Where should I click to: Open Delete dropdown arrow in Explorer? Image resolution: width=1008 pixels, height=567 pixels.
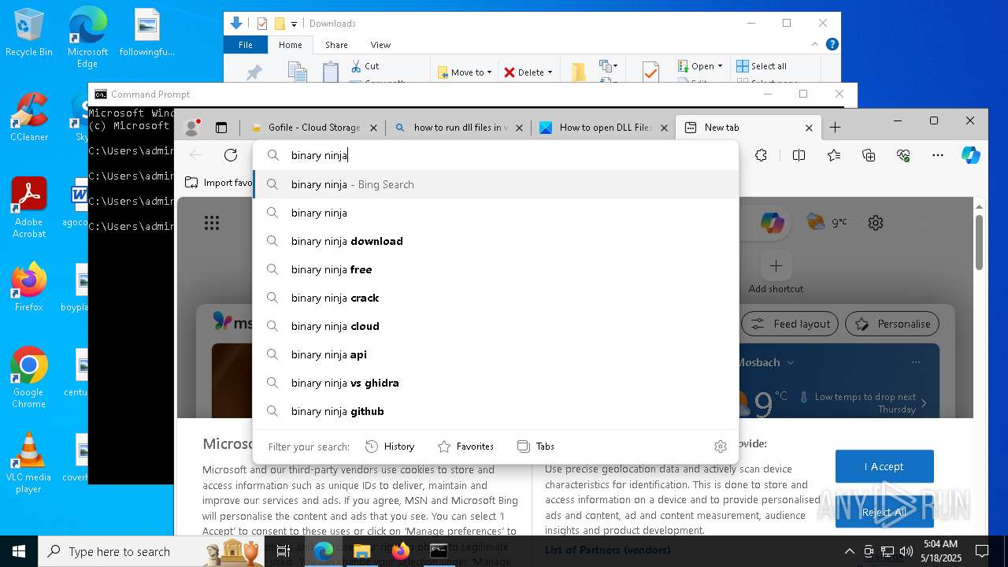pos(550,72)
